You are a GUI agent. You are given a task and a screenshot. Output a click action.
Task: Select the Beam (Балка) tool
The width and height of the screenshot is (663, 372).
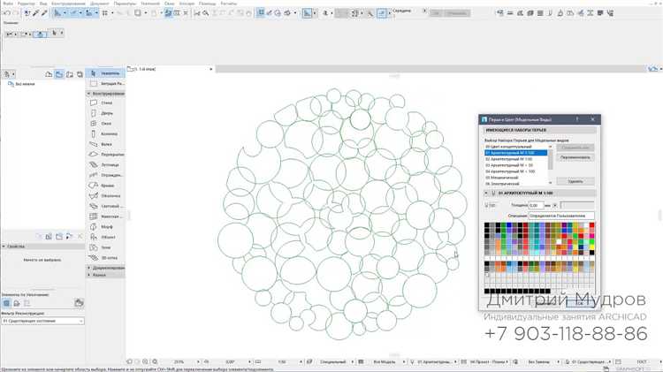[105, 144]
